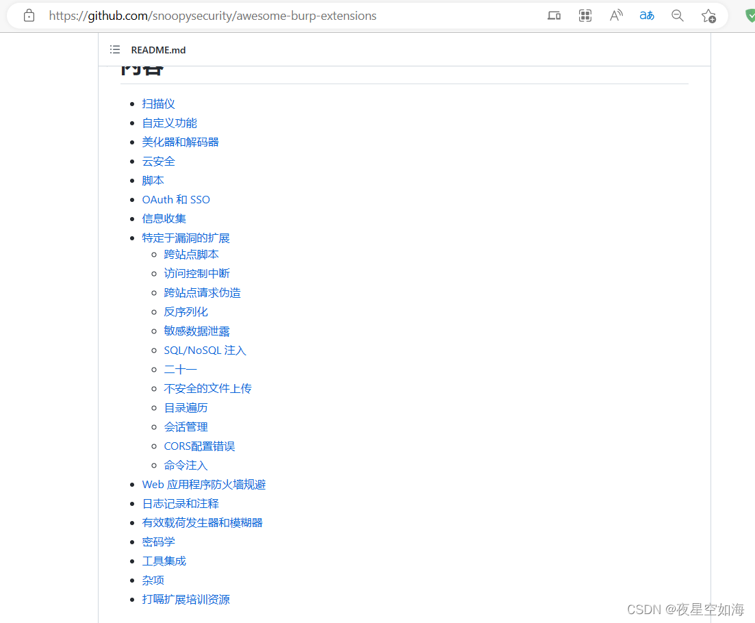Open the 杂项 link
This screenshot has width=755, height=623.
(153, 581)
